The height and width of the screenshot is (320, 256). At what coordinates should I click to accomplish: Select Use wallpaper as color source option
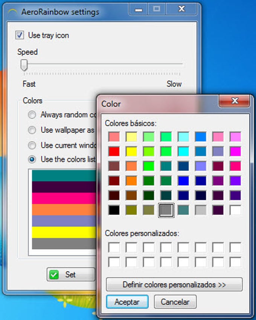[32, 130]
